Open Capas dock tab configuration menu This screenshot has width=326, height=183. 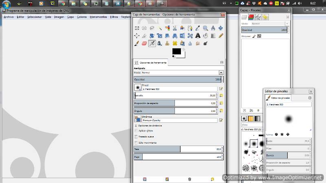(x=288, y=17)
